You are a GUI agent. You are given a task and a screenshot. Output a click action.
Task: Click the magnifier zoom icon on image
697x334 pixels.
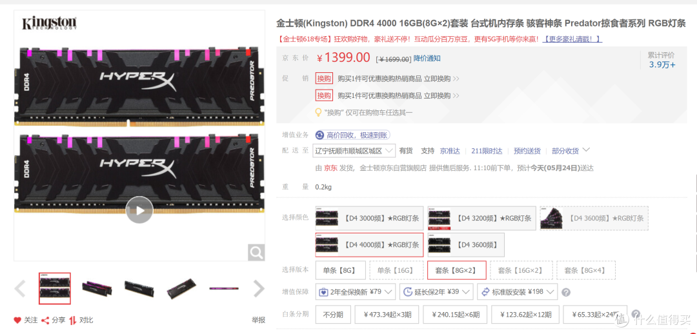[256, 252]
